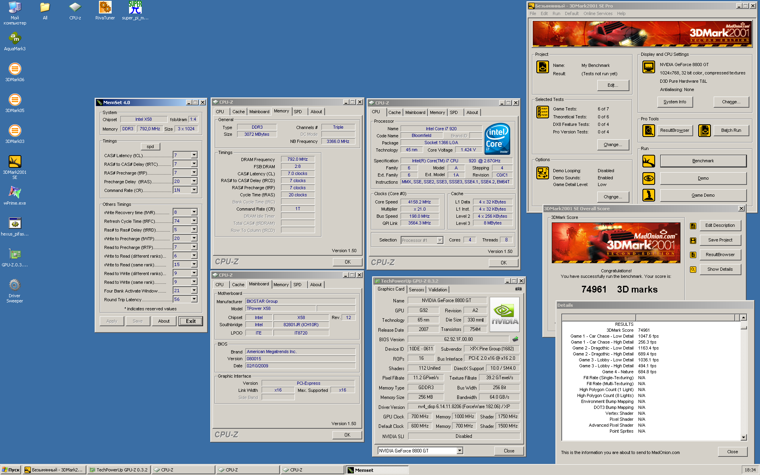Click the Edit... button in Project section

coord(613,85)
